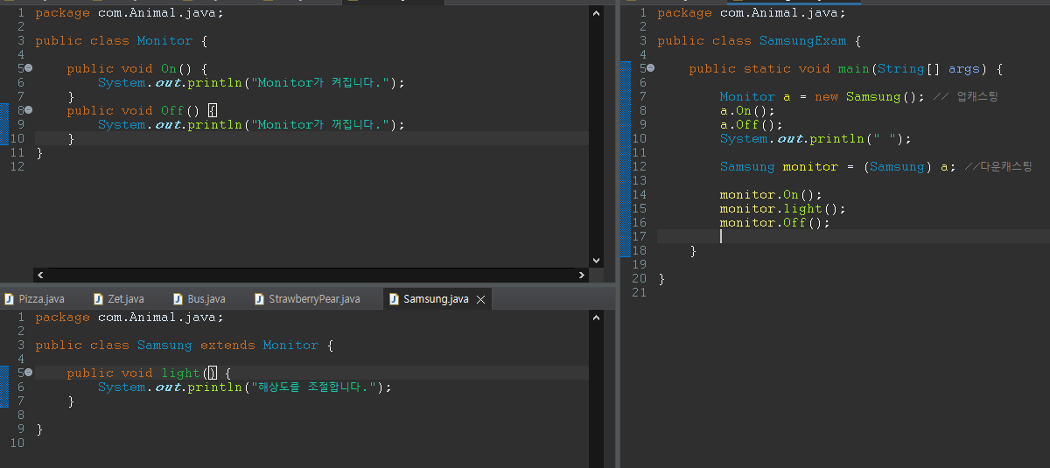Click the right arrow of Monitor horizontal scrollbar
This screenshot has height=468, width=1050.
click(582, 276)
